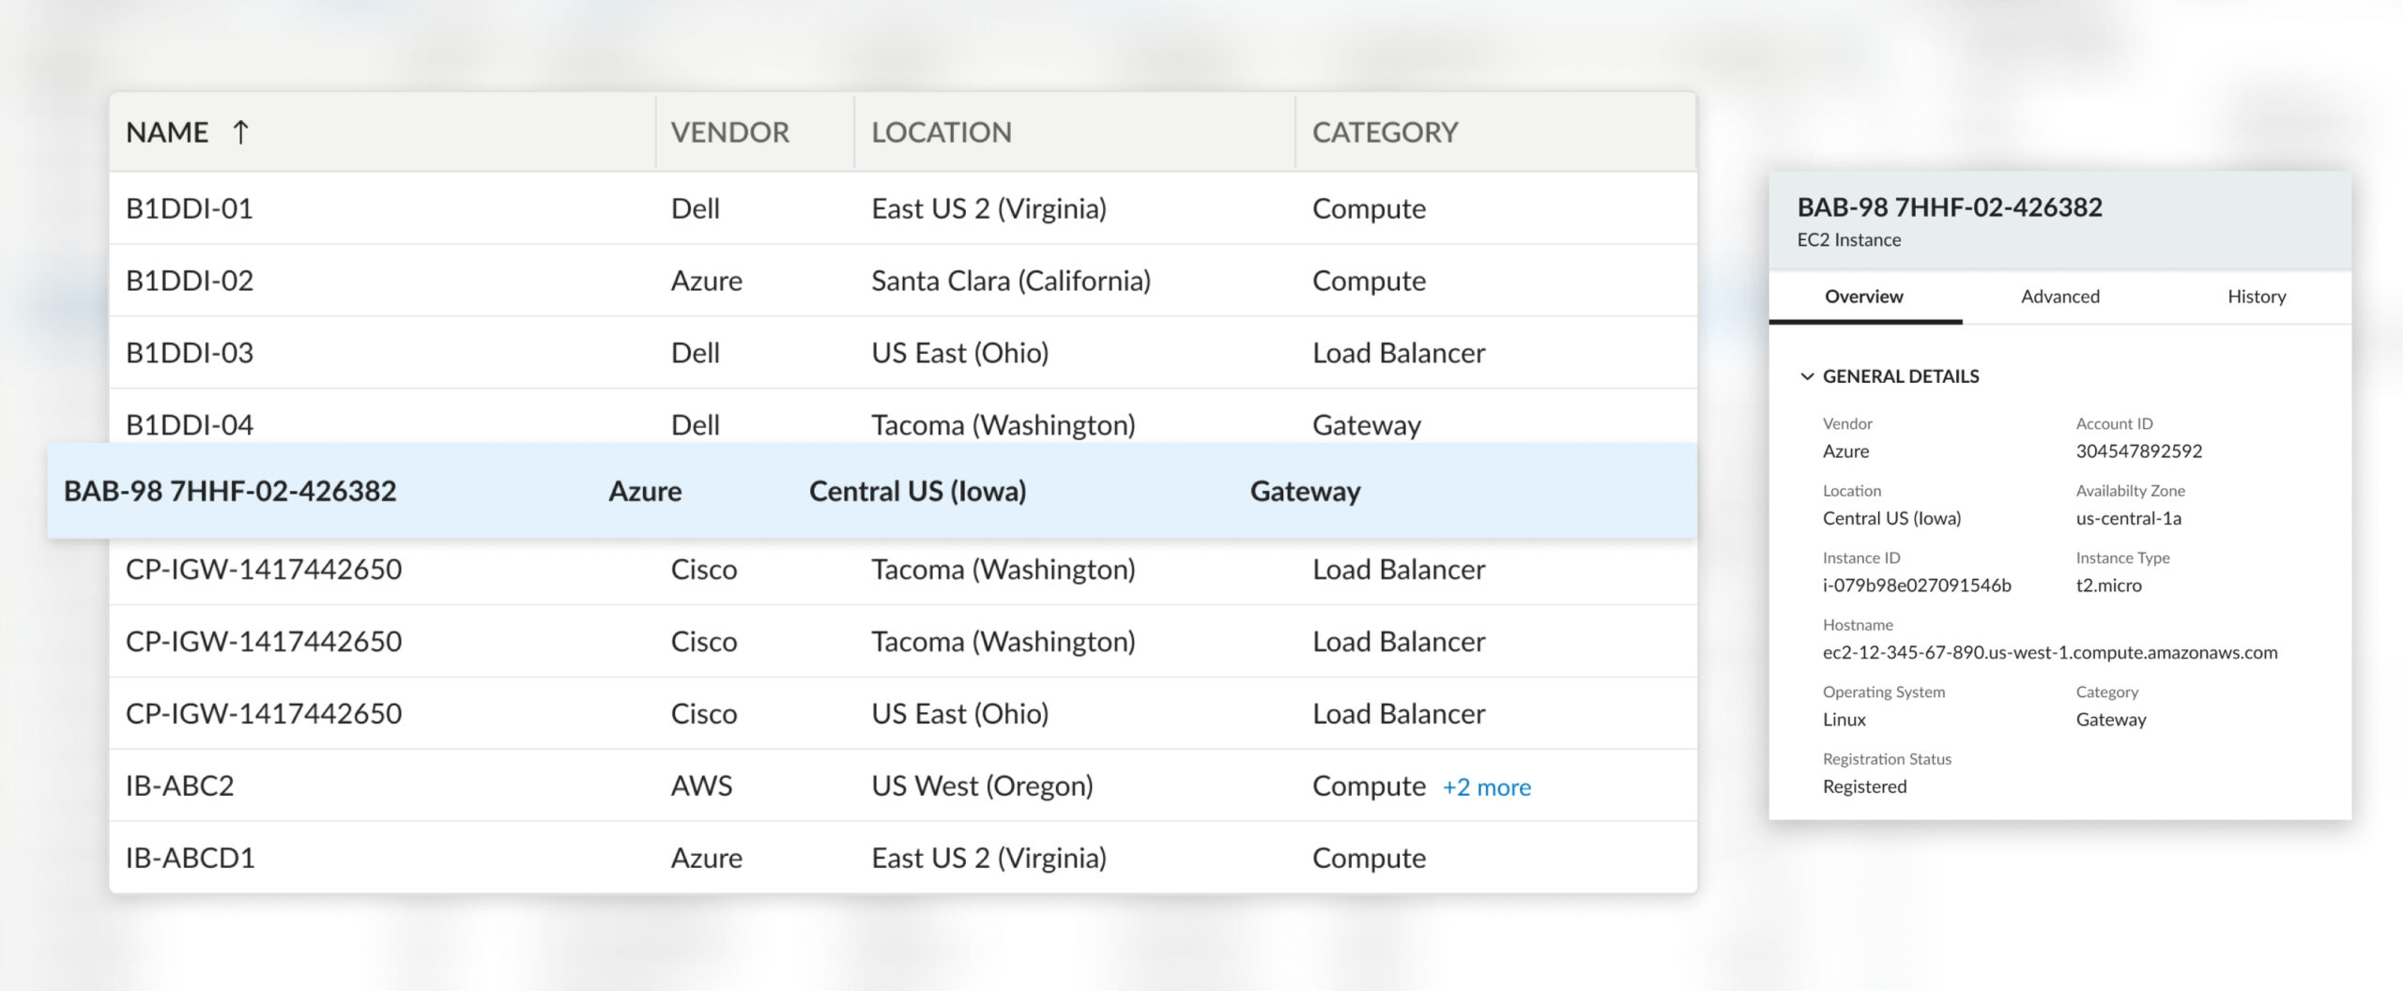Select the B1DDI-01 table row
2403x991 pixels.
190,208
